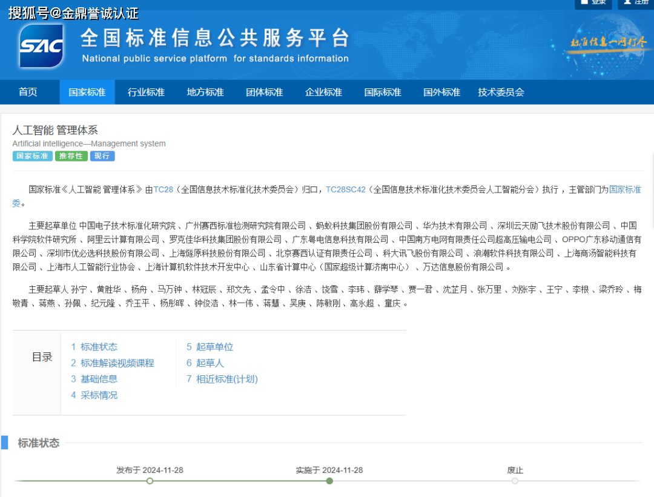Click the 登录 login button
Screen dimensions: 654x497
593,2
